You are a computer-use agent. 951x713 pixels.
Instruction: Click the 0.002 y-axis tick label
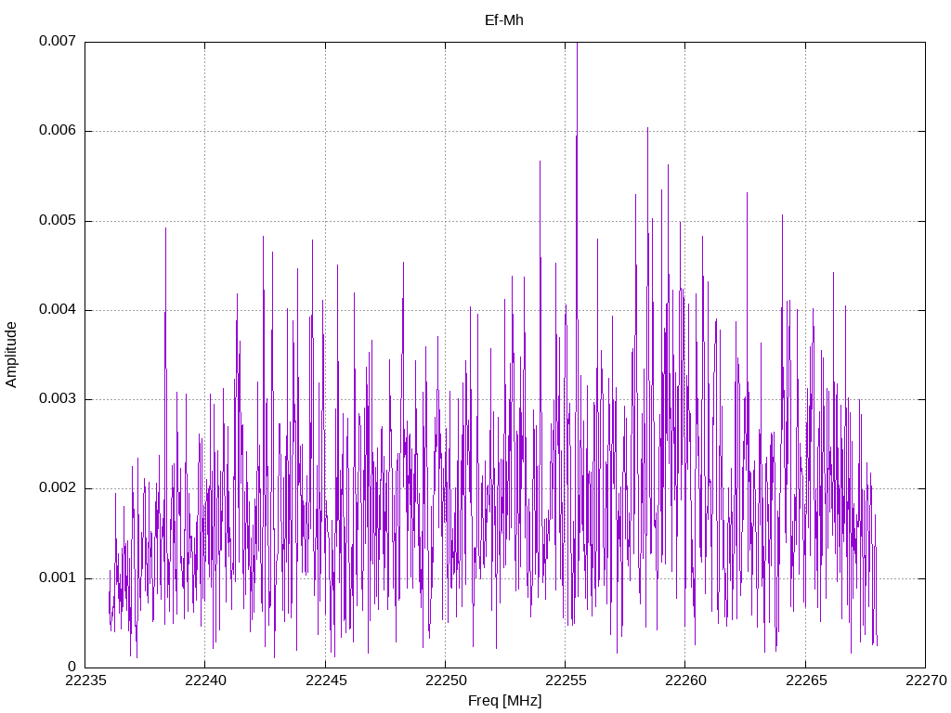pyautogui.click(x=58, y=488)
